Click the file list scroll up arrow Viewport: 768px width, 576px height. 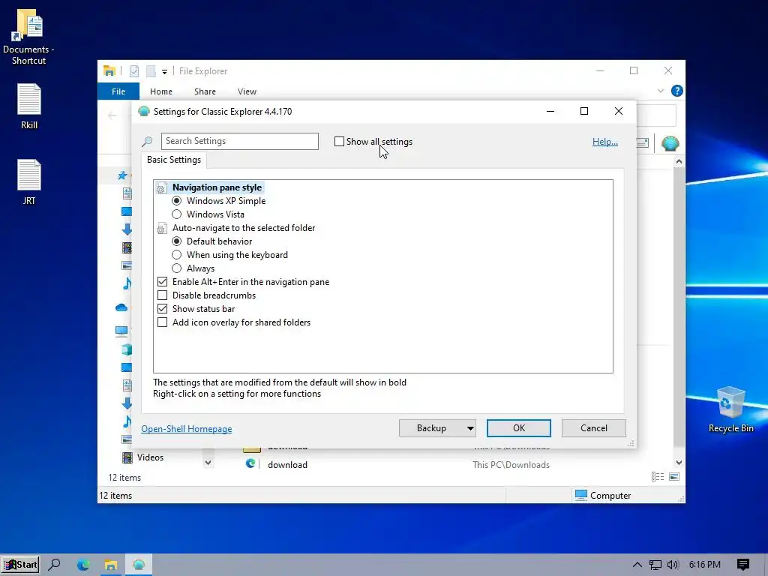[x=679, y=162]
